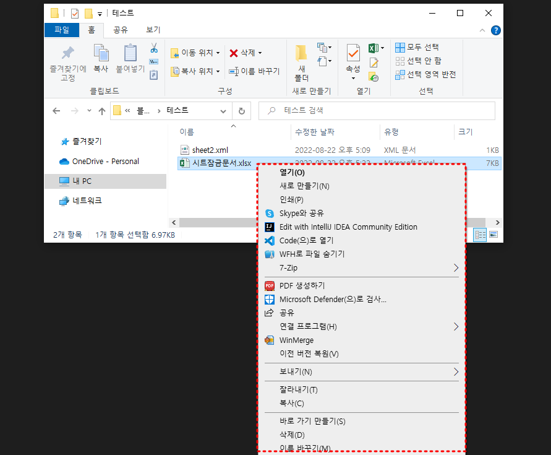551x455 pixels.
Task: Click Skype와 공유 in context menu
Action: [362, 213]
